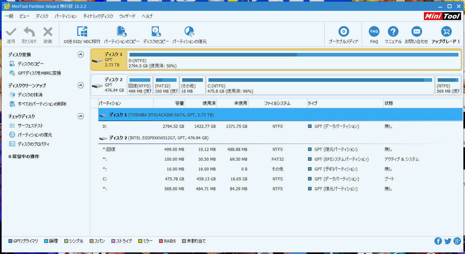The height and width of the screenshot is (254, 465).
Task: Select (NTFS) 569 MB partition block
Action: click(x=448, y=85)
